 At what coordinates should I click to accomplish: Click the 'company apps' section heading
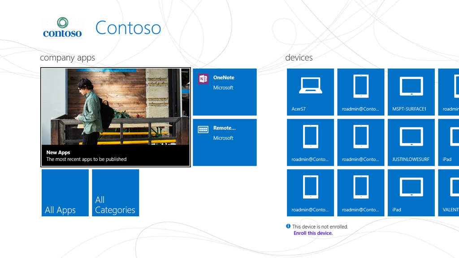tap(67, 58)
